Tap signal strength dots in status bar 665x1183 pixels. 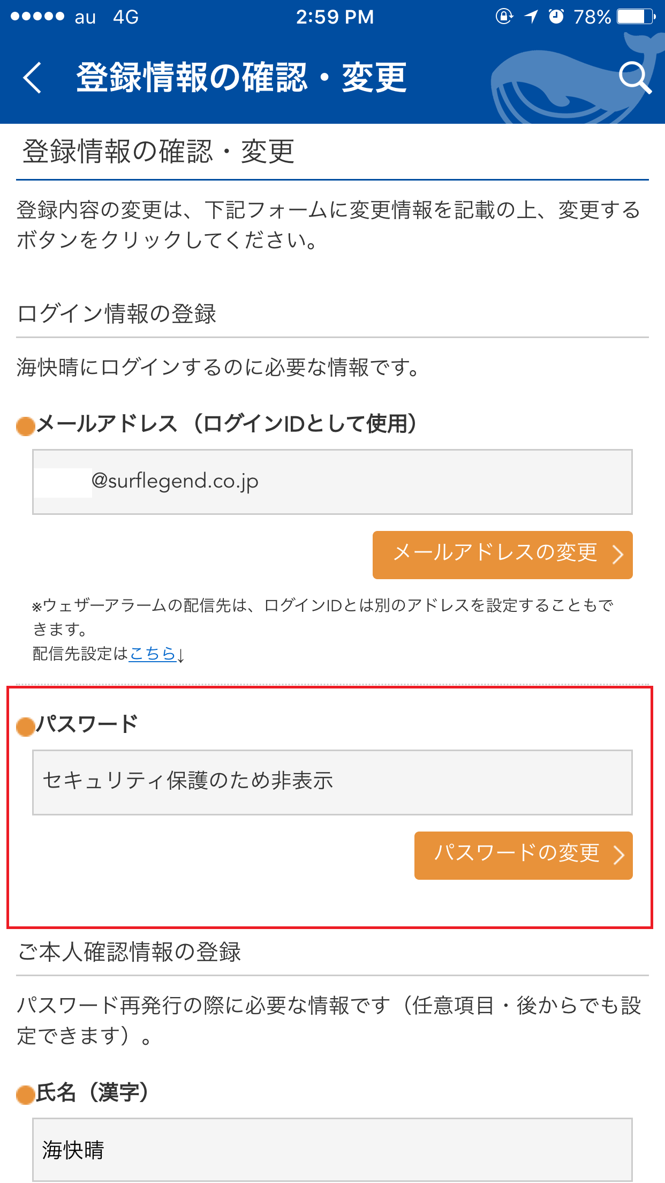coord(37,17)
